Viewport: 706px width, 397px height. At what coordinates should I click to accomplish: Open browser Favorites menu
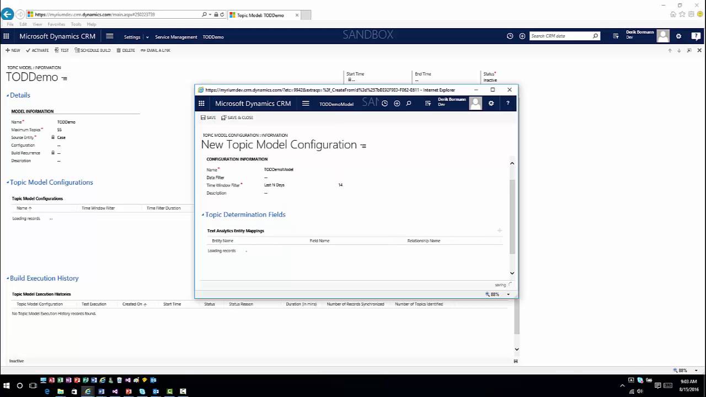click(x=56, y=24)
